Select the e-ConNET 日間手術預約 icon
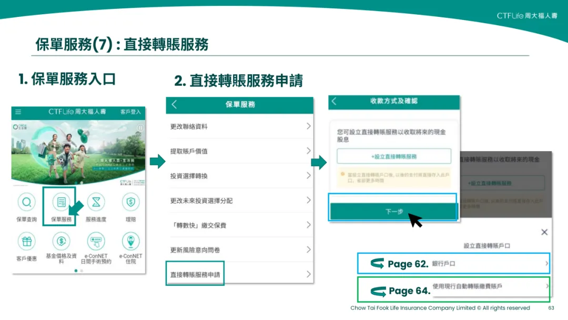The width and height of the screenshot is (568, 320). tap(96, 241)
